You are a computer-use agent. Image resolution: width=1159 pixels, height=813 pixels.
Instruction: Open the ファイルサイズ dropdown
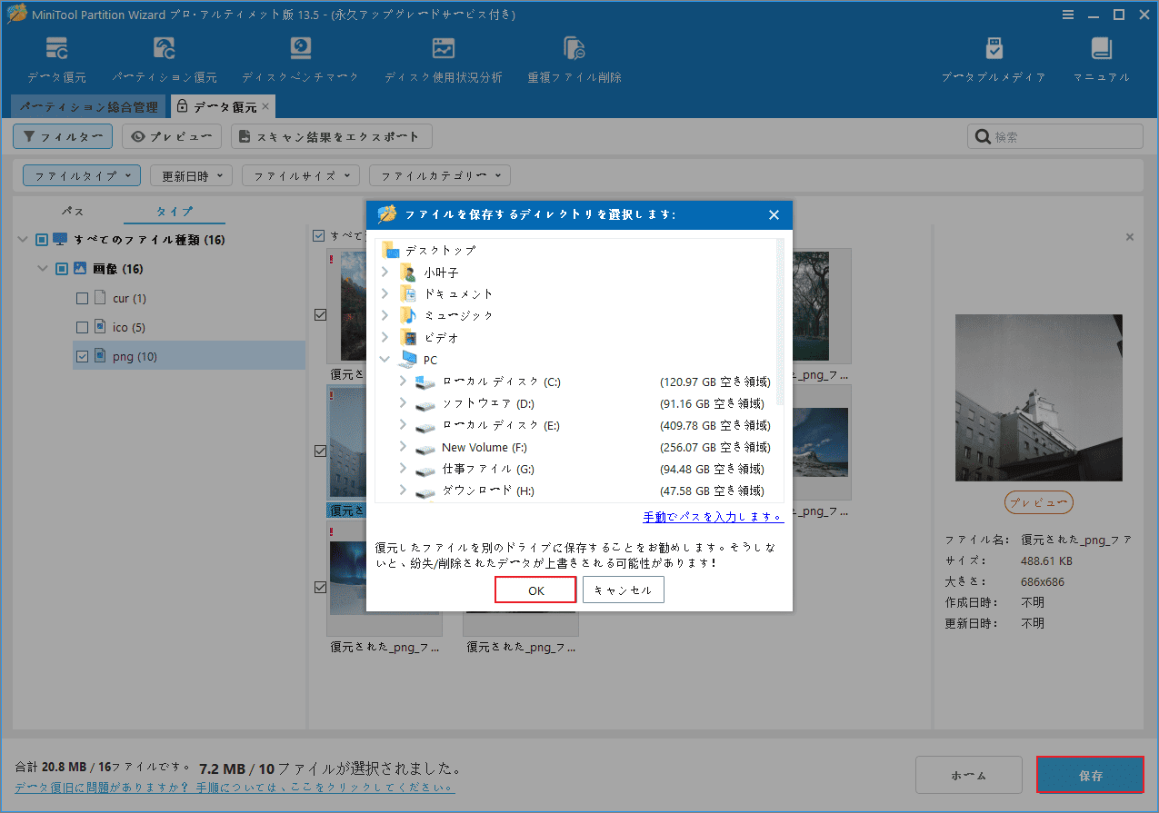point(300,174)
